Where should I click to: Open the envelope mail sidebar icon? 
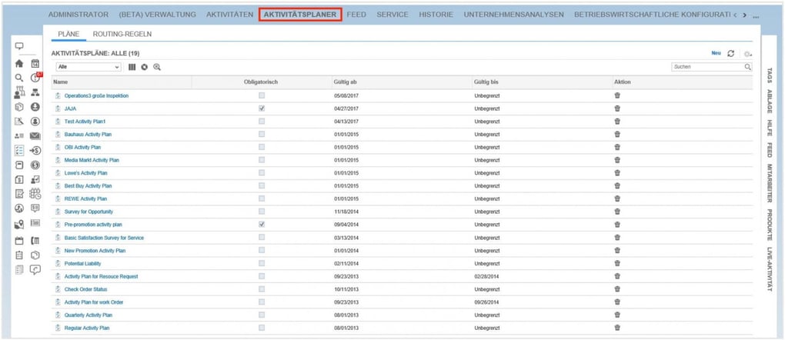(35, 135)
